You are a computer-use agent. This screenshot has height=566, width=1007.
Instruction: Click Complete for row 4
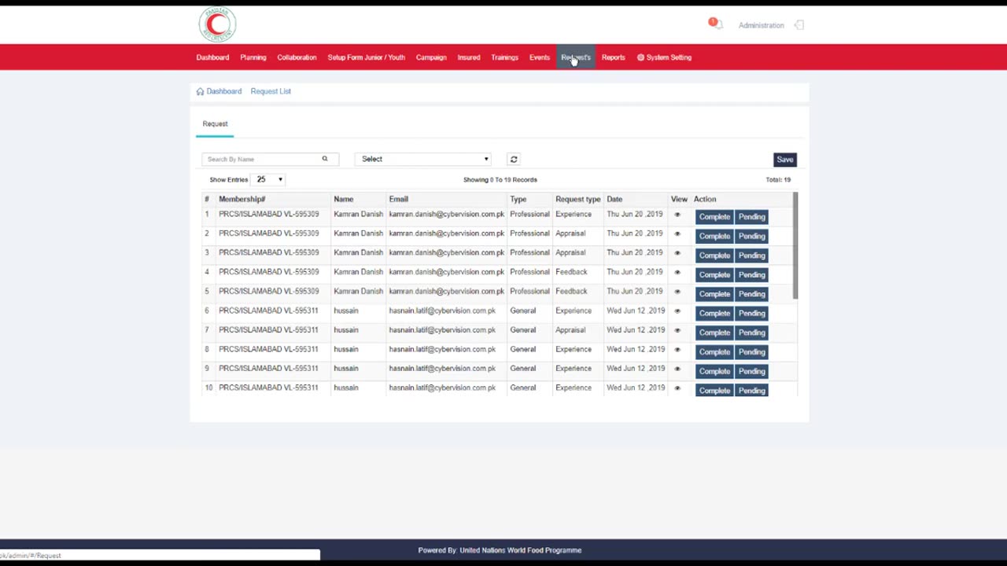(x=714, y=274)
